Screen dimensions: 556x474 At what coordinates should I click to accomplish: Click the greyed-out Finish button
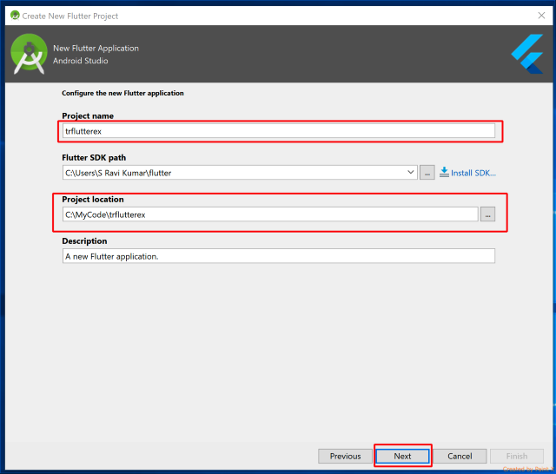point(516,456)
